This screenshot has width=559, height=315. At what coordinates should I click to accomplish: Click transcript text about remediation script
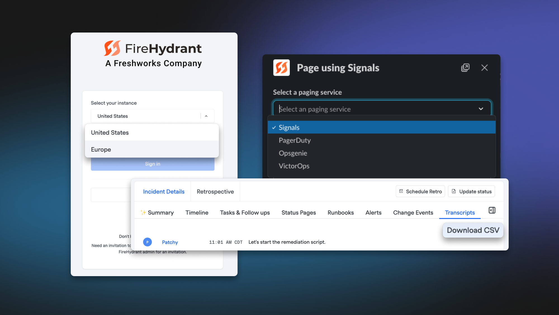[287, 242]
